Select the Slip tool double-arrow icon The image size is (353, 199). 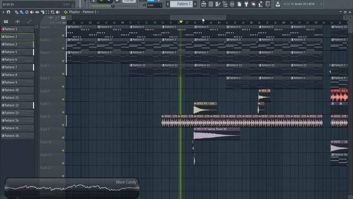click(x=37, y=12)
